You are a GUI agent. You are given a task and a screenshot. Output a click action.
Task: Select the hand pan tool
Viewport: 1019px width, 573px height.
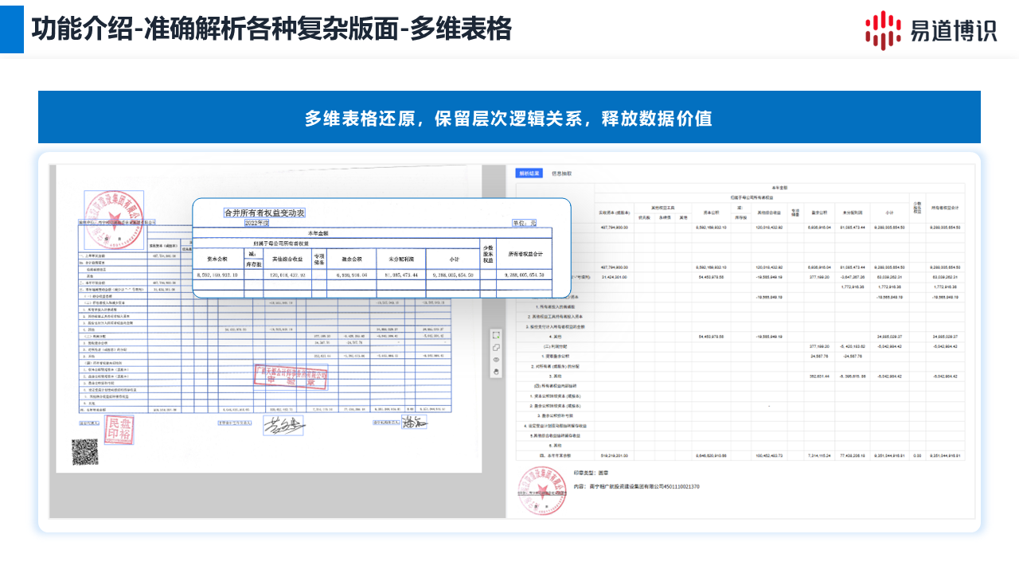point(496,371)
